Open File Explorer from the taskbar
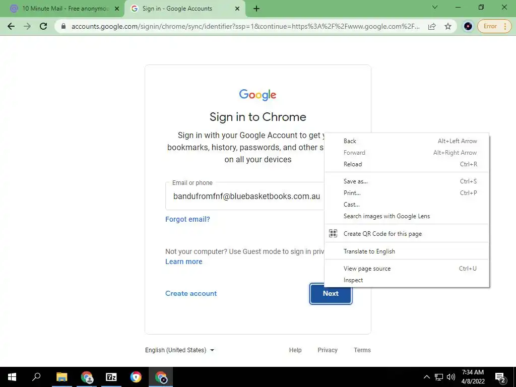The height and width of the screenshot is (387, 516). (61, 377)
